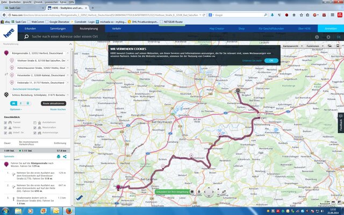Image resolution: width=344 pixels, height=215 pixels.
Task: Click the Zwischenziel hinzufügen link
Action: point(26,89)
